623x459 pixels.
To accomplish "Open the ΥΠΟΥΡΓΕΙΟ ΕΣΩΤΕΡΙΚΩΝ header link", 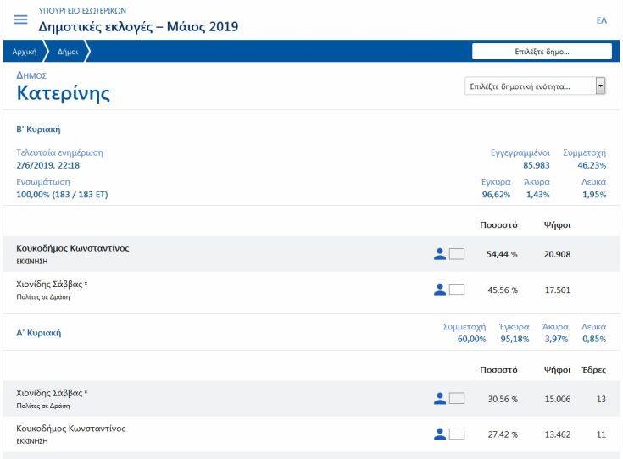I will [82, 10].
